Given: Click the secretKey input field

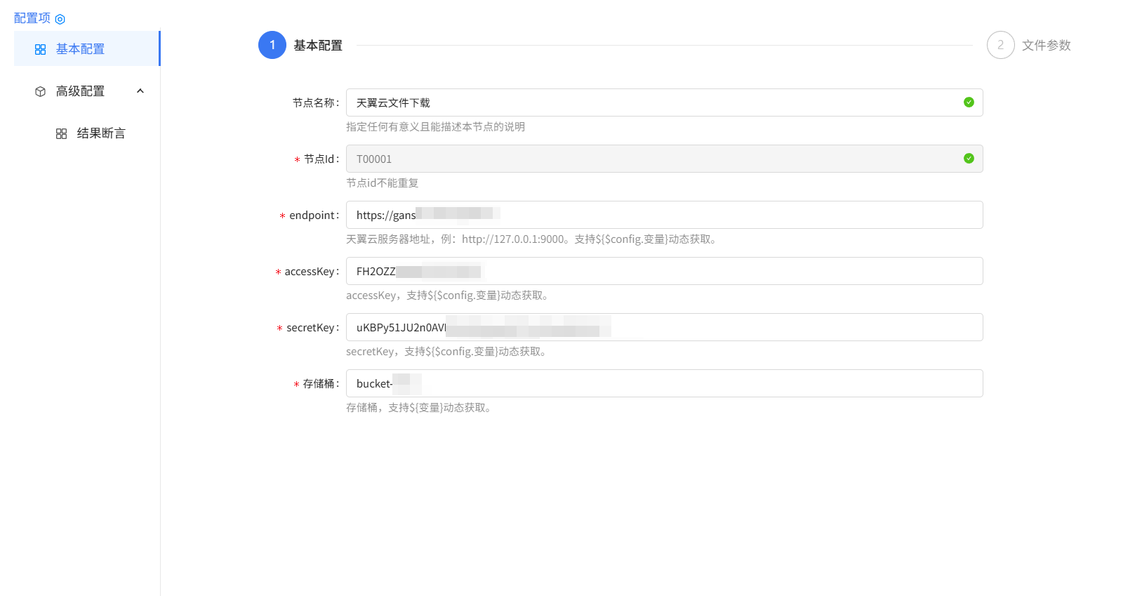Looking at the screenshot, I should pos(772,327).
